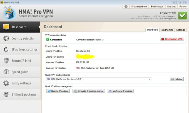Open the Speed guide section
Viewport: 189px width, 113px height.
tap(20, 72)
